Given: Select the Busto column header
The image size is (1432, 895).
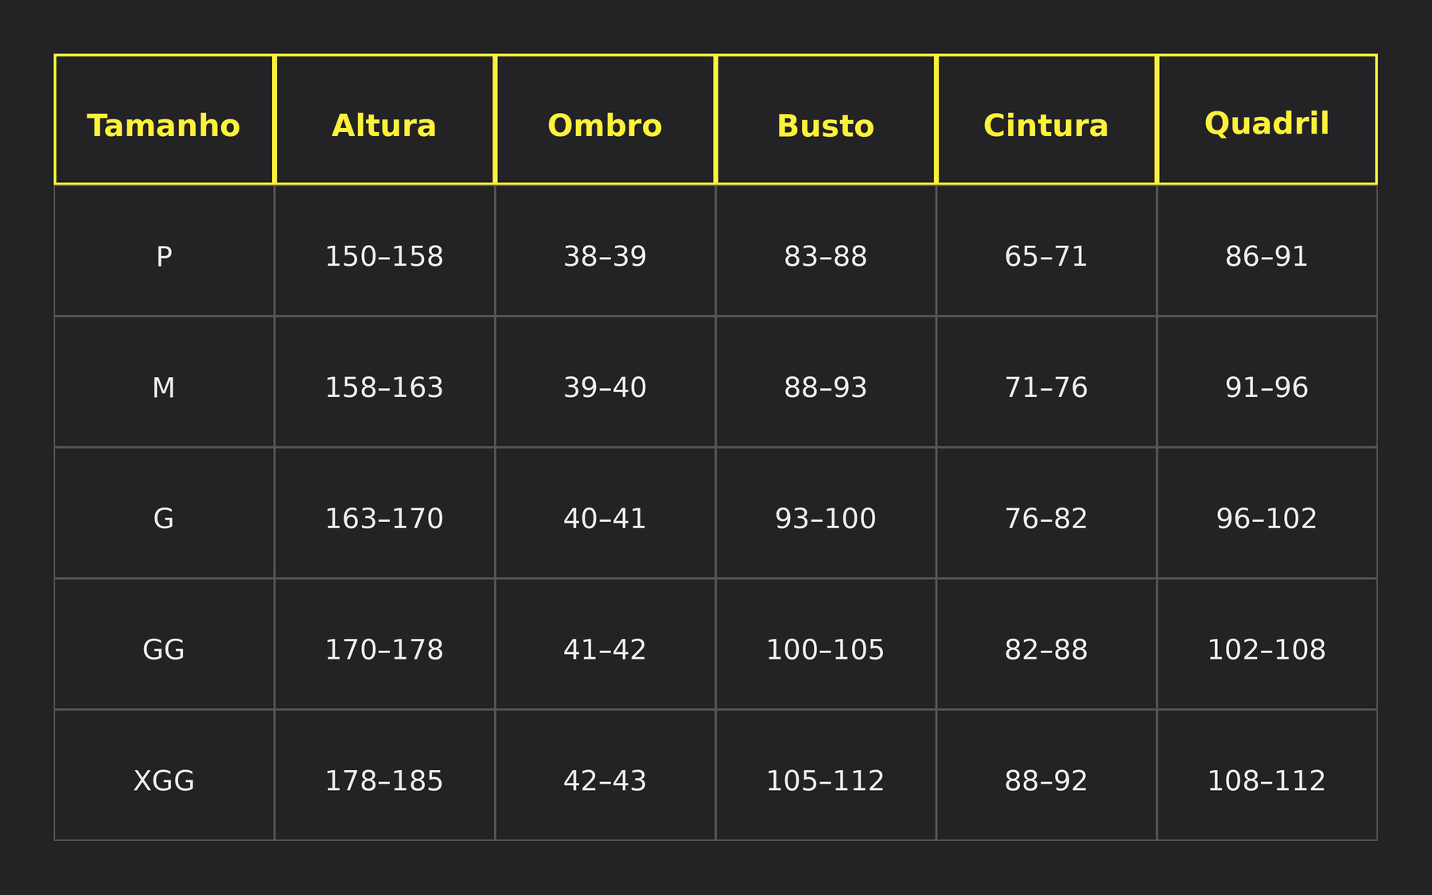Looking at the screenshot, I should click(826, 126).
